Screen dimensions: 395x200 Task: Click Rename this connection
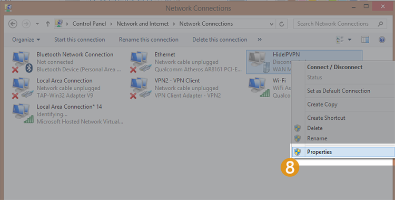coord(149,40)
